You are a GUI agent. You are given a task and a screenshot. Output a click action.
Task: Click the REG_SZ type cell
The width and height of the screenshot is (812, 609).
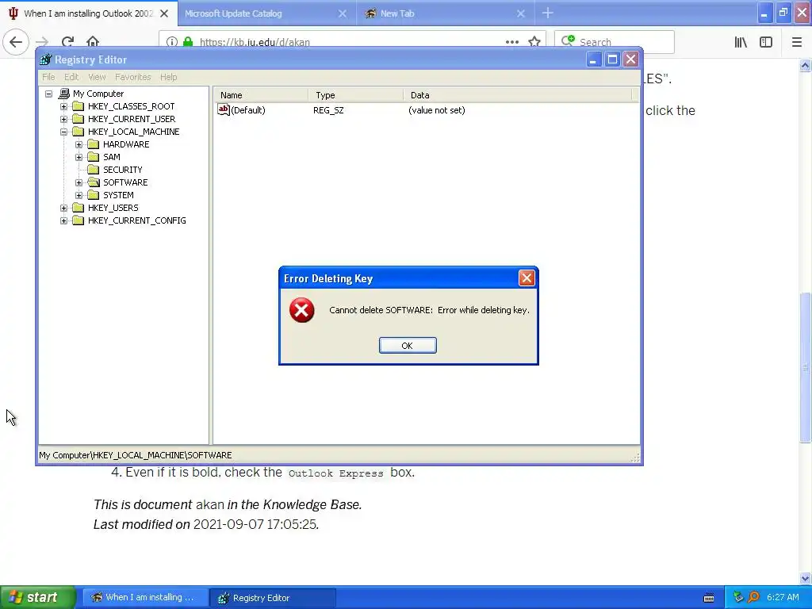point(328,110)
